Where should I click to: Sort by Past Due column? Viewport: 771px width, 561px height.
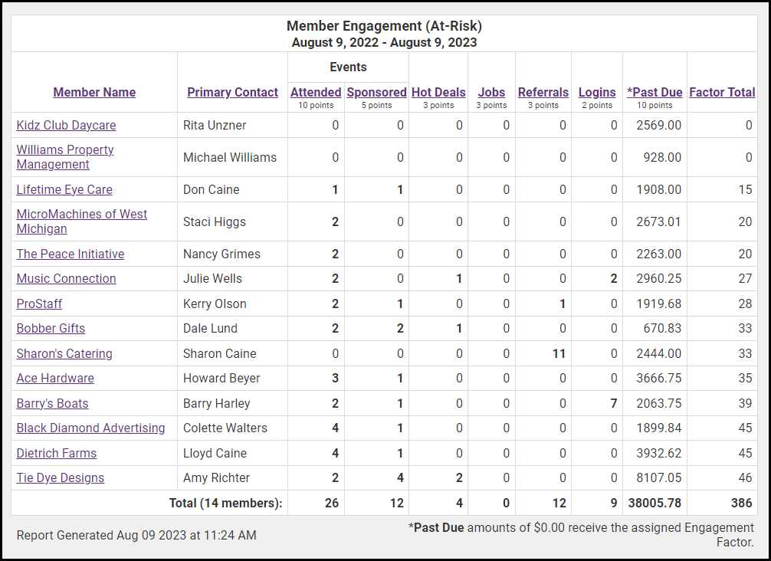click(655, 92)
